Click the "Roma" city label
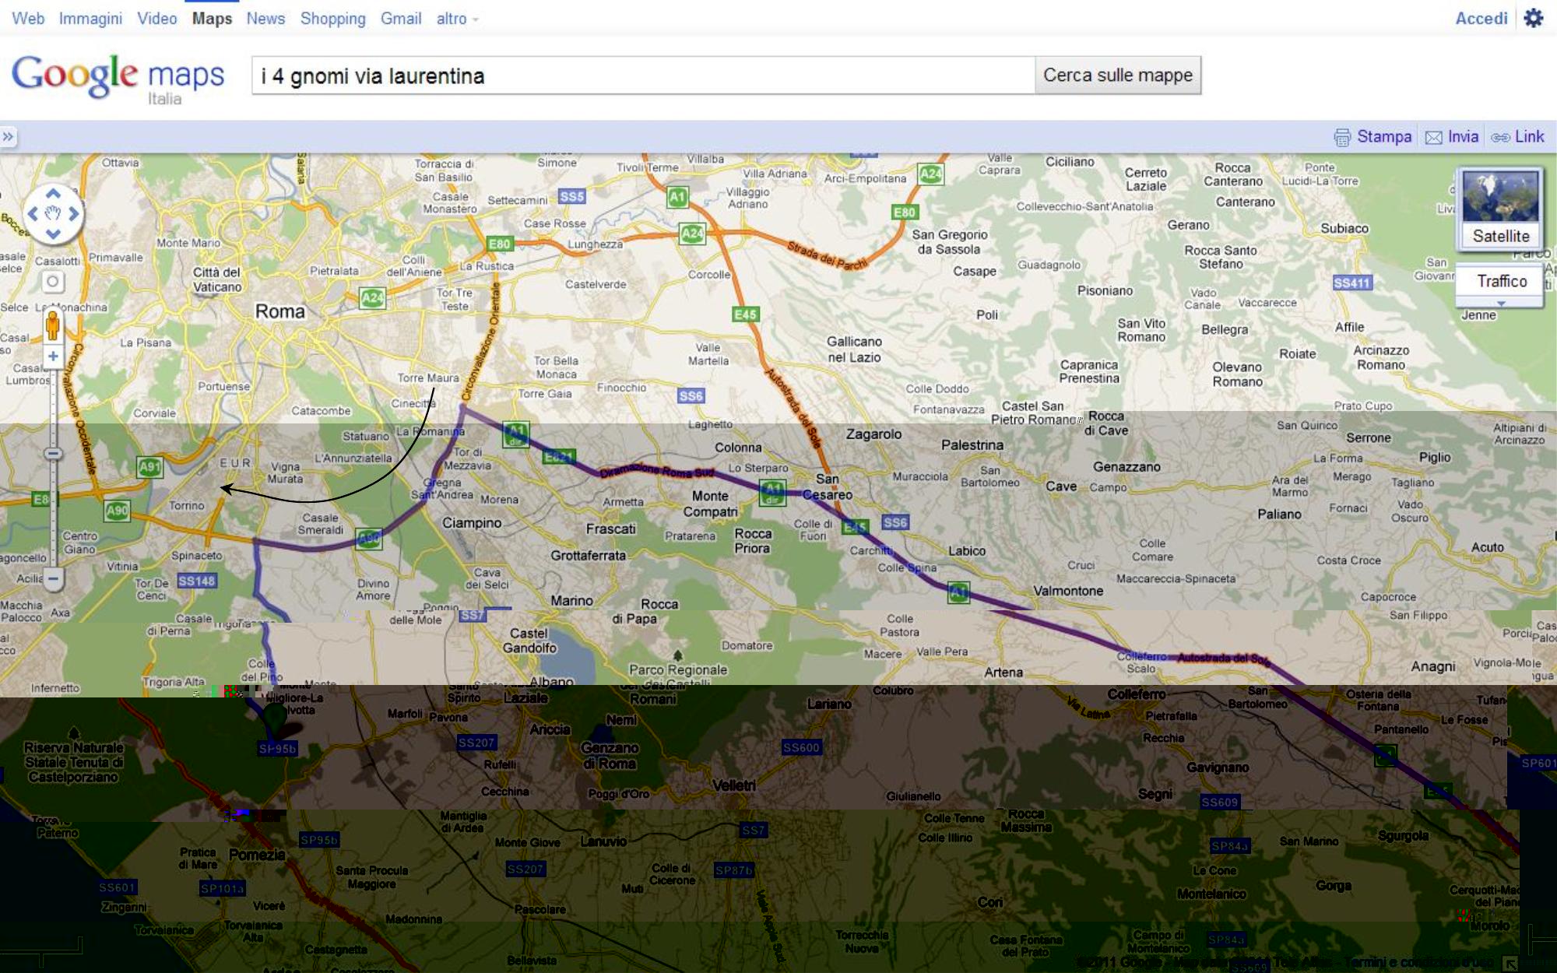This screenshot has height=973, width=1557. [280, 311]
